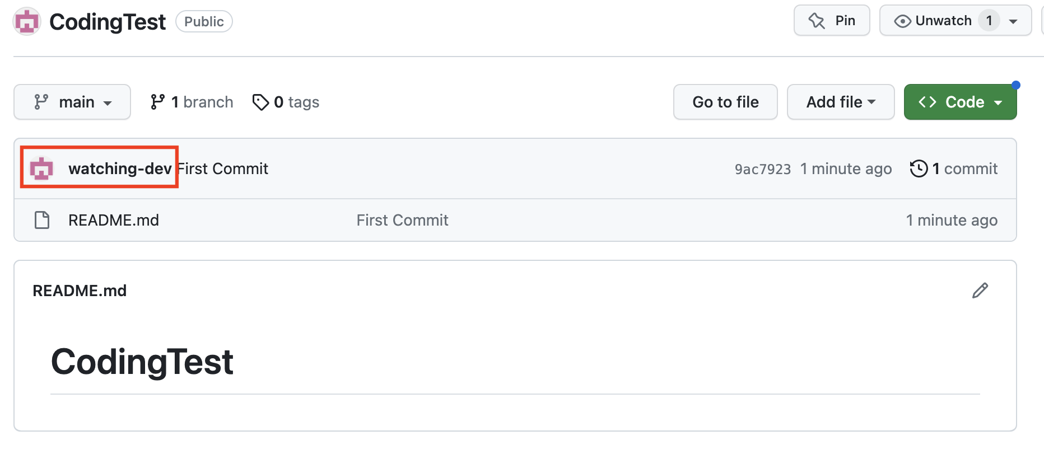Click the pencil icon to edit README

[x=980, y=291]
